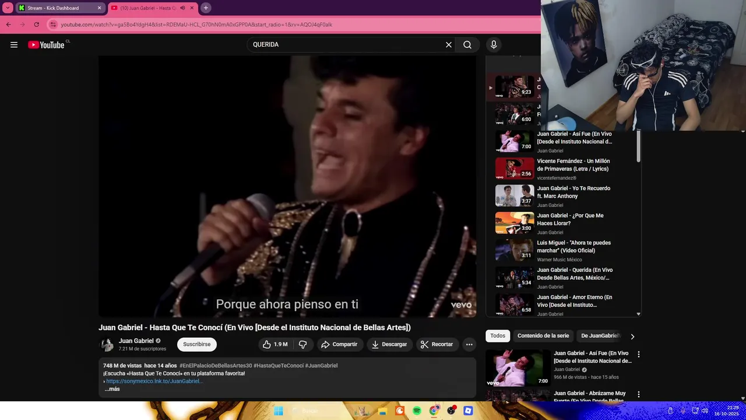This screenshot has height=420, width=746.
Task: Play ¿Por Que Me Haces Llorar? item
Action: click(x=563, y=223)
